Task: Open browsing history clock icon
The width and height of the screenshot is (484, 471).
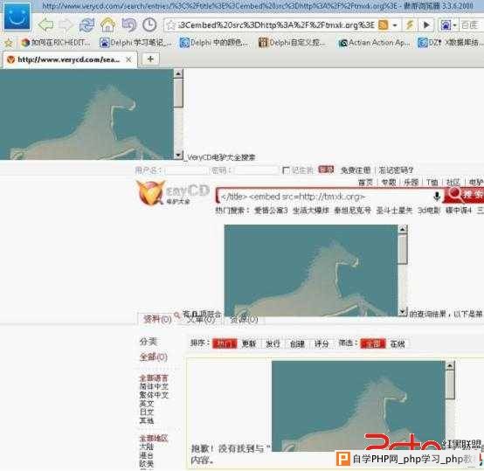Action: pyautogui.click(x=149, y=24)
